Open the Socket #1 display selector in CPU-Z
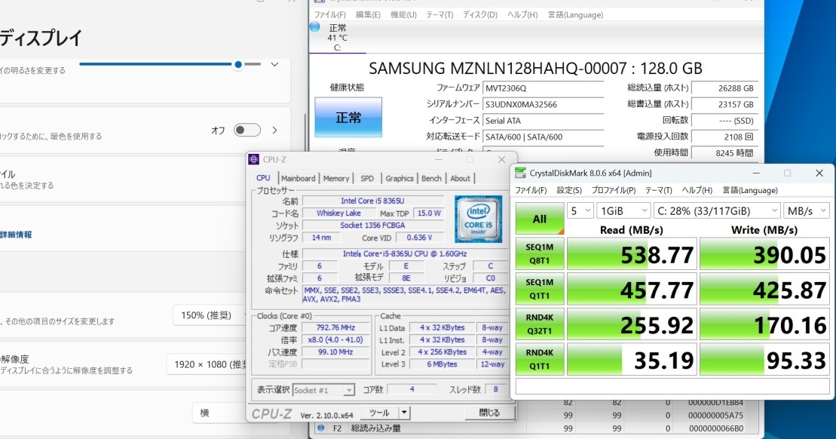The height and width of the screenshot is (439, 836). (x=323, y=390)
